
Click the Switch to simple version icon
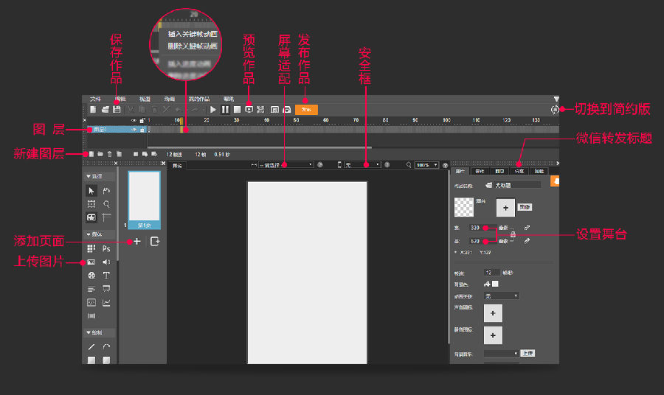[555, 110]
